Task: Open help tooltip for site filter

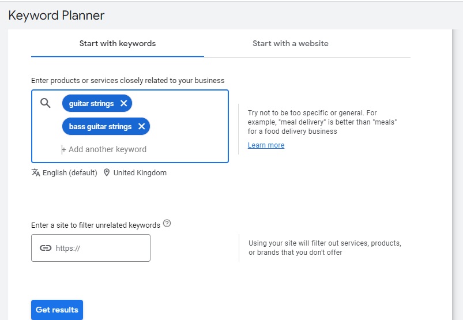Action: click(x=167, y=224)
